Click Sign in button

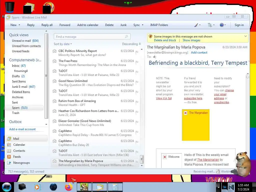(x=239, y=25)
